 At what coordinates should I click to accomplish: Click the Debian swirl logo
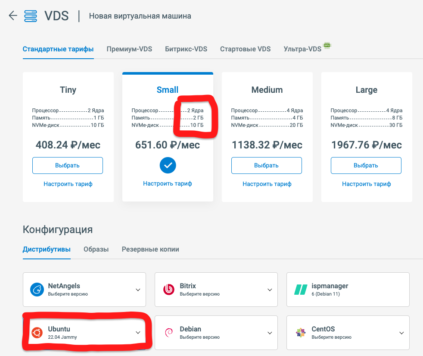[x=169, y=333]
